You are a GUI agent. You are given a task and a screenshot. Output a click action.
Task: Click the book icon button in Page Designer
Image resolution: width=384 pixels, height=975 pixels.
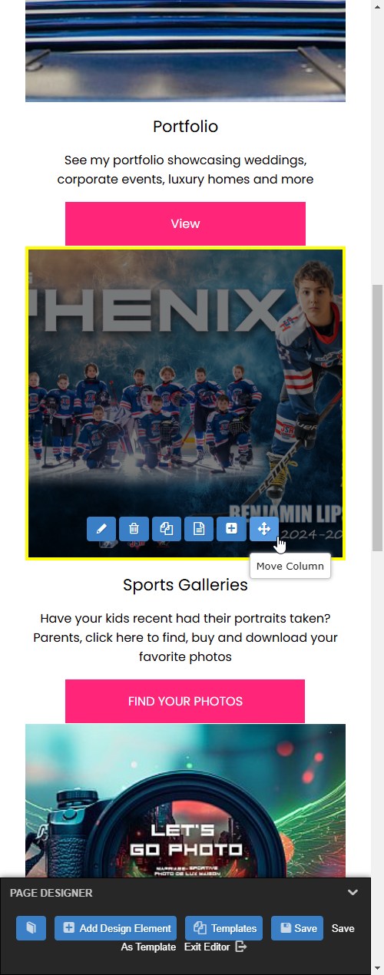(x=31, y=928)
